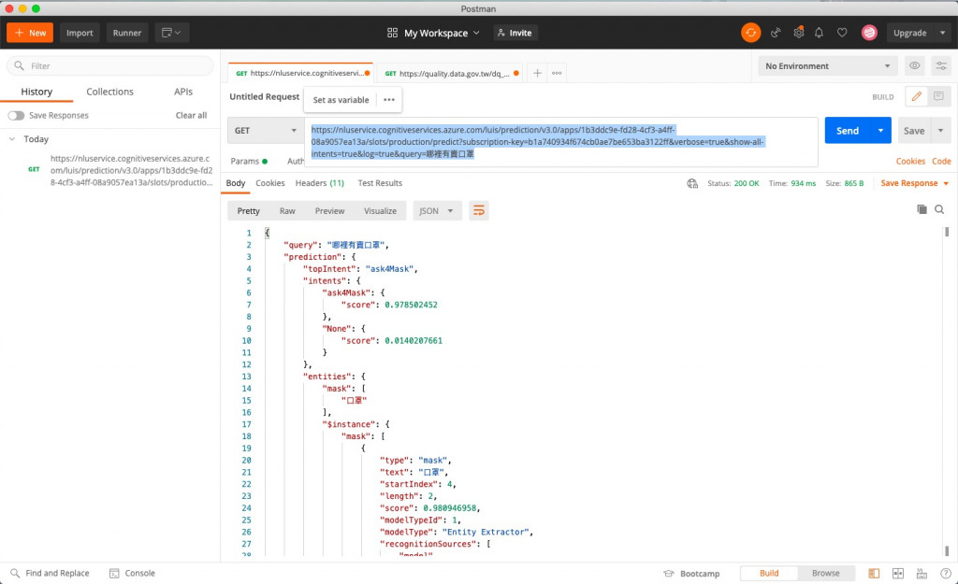Image resolution: width=958 pixels, height=584 pixels.
Task: Open keyboard shortcuts icon in status bar
Action: (x=922, y=573)
